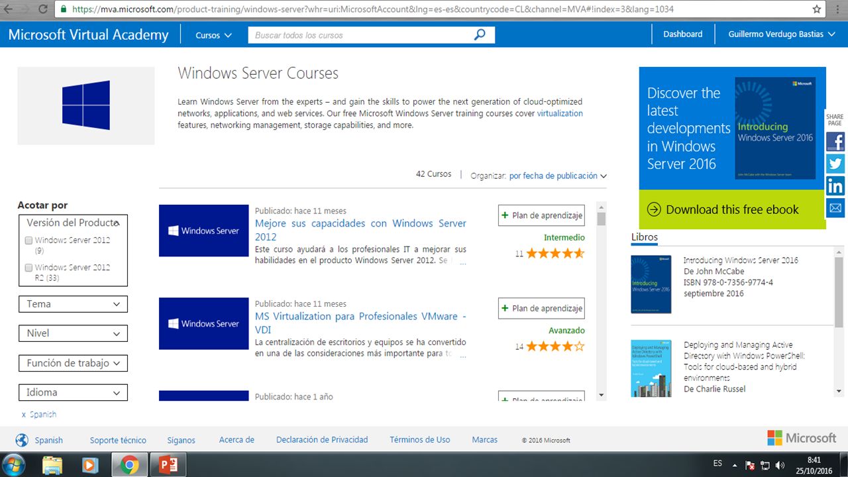Open the Windows Start button
The image size is (848, 477).
15,464
